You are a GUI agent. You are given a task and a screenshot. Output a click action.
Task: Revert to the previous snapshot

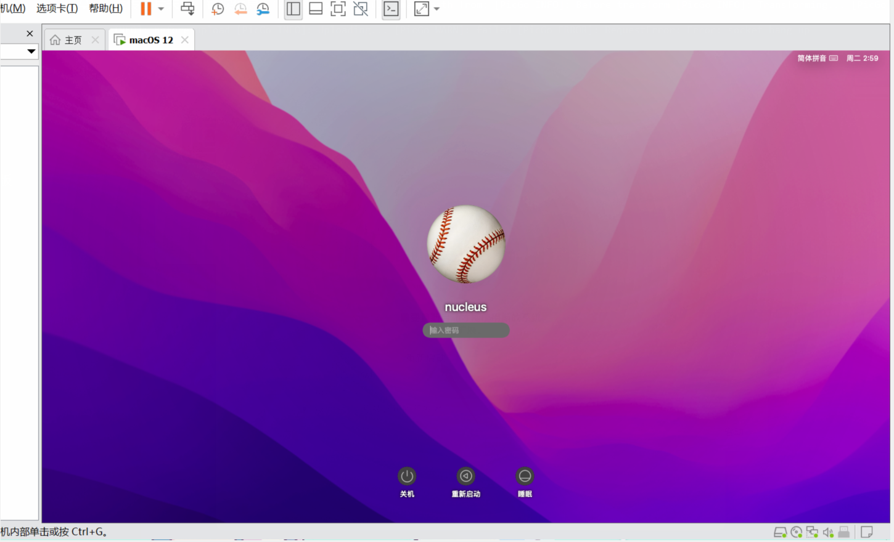coord(240,9)
